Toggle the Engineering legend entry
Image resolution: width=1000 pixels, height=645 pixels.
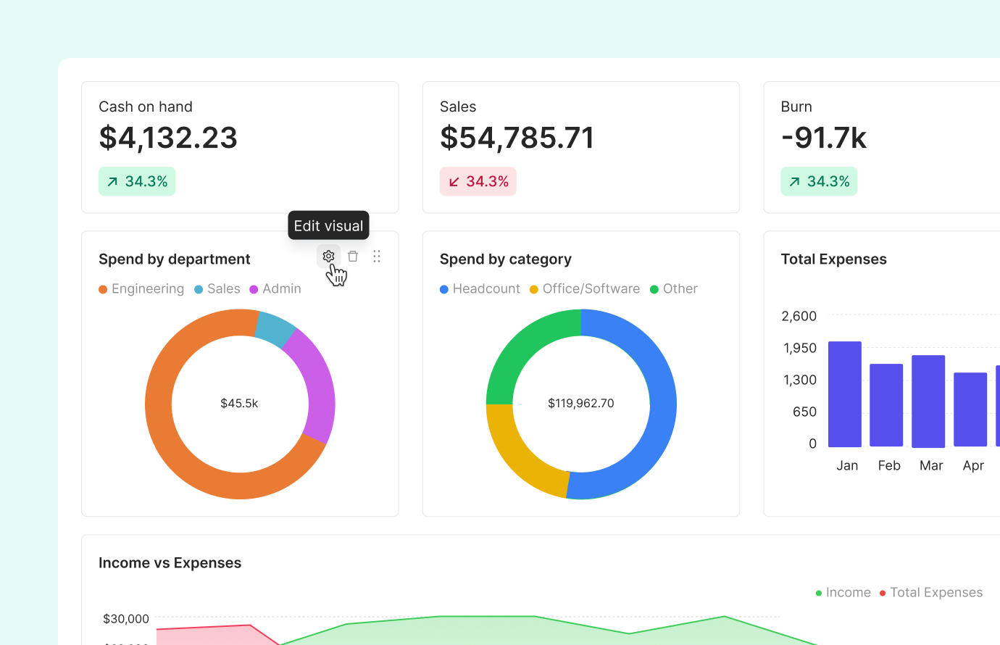pos(141,288)
